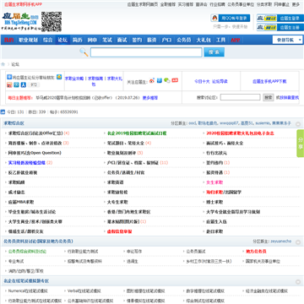Open the 快捷导航 dropdown
304x304 pixels.
288,40
